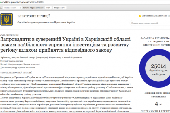Viewport: 170px width, 113px height.
Task: Open the 'украинский' language dropdown
Action: [12, 8]
